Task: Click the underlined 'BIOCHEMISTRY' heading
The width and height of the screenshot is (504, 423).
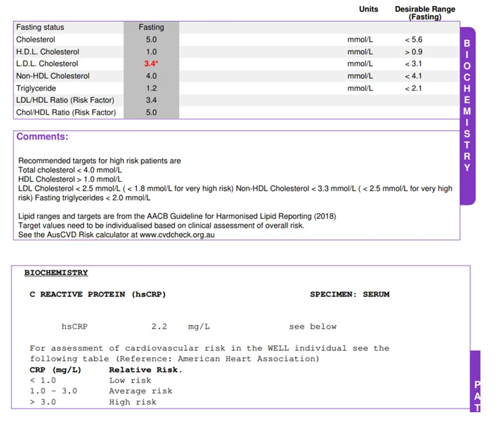Action: pos(56,273)
